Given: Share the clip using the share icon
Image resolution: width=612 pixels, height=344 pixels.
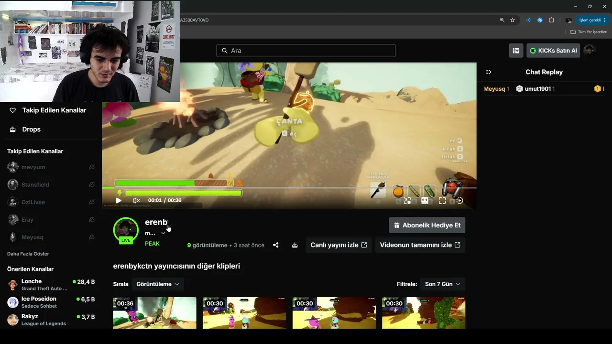Looking at the screenshot, I should point(276,245).
